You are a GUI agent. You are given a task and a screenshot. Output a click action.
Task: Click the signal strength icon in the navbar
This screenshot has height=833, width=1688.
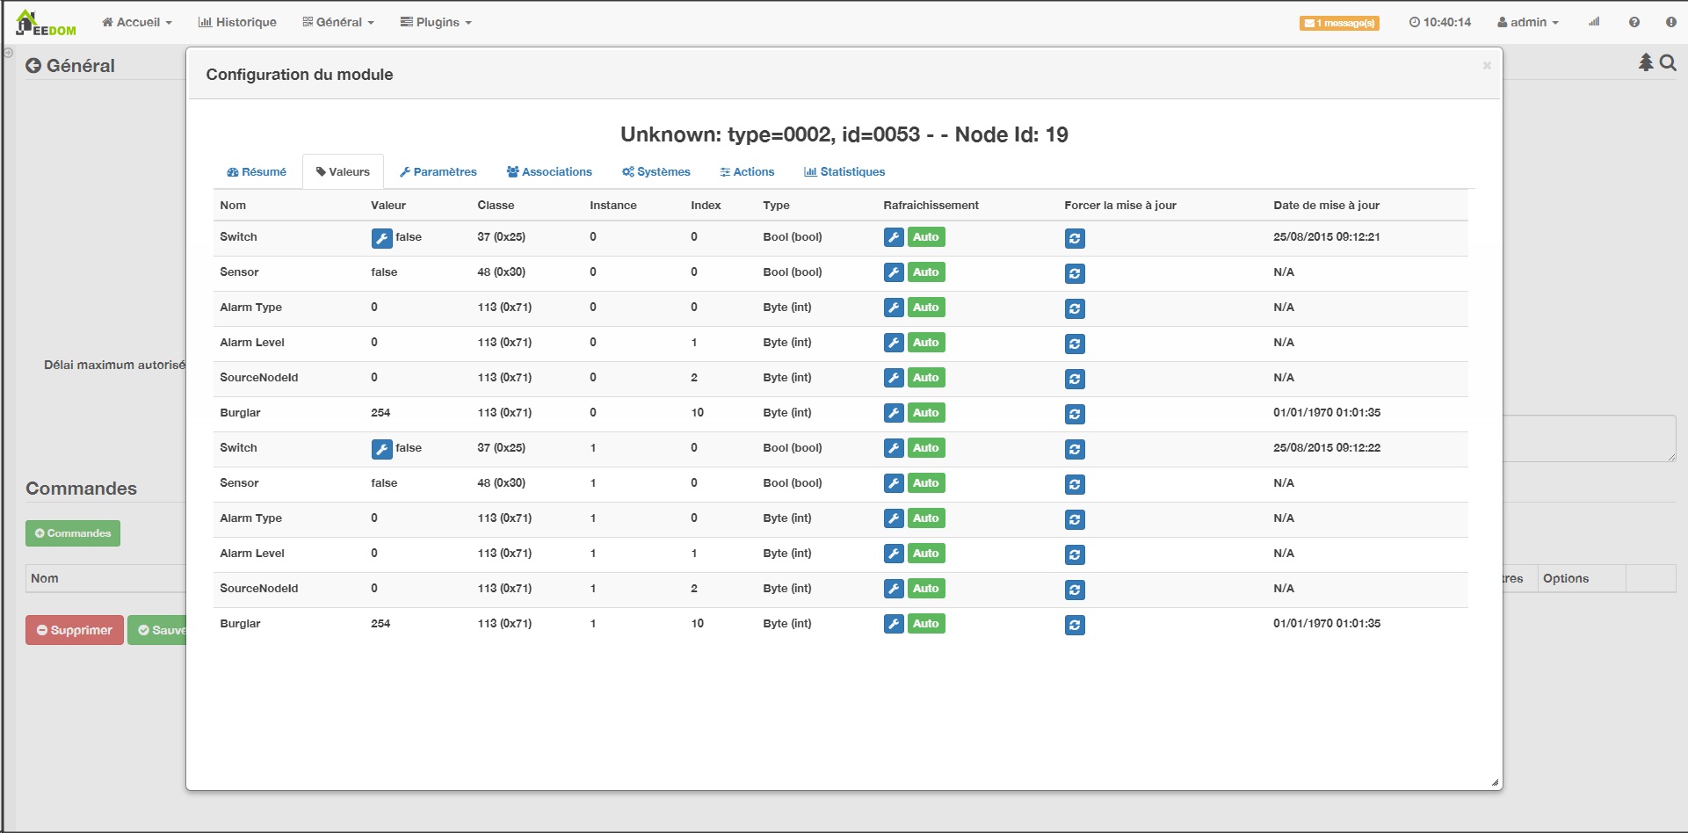point(1594,22)
